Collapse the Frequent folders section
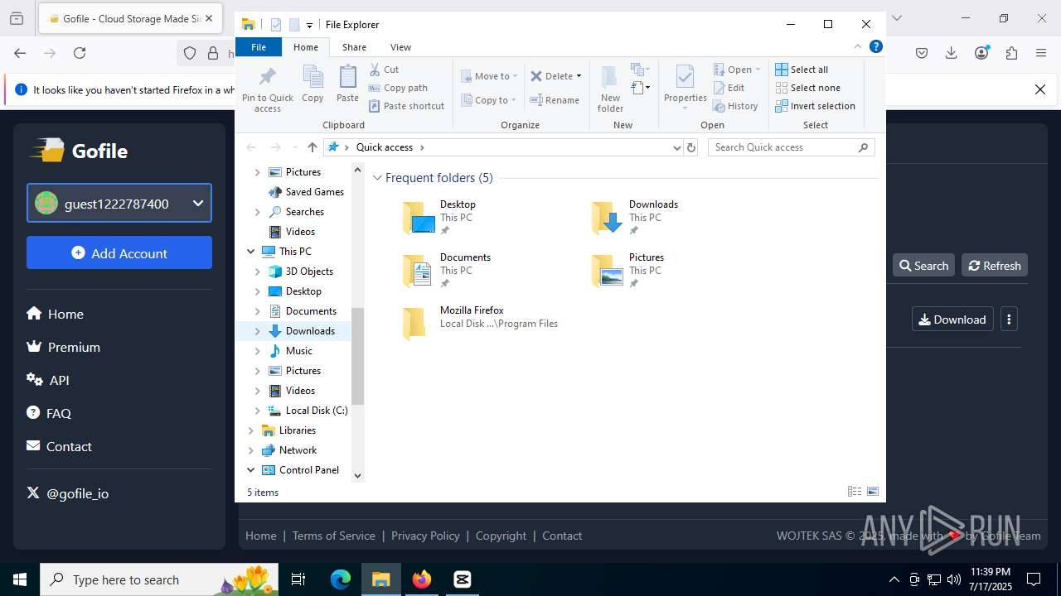Screen dimensions: 1061x596 [378, 178]
